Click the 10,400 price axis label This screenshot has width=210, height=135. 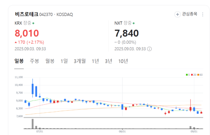(19, 85)
